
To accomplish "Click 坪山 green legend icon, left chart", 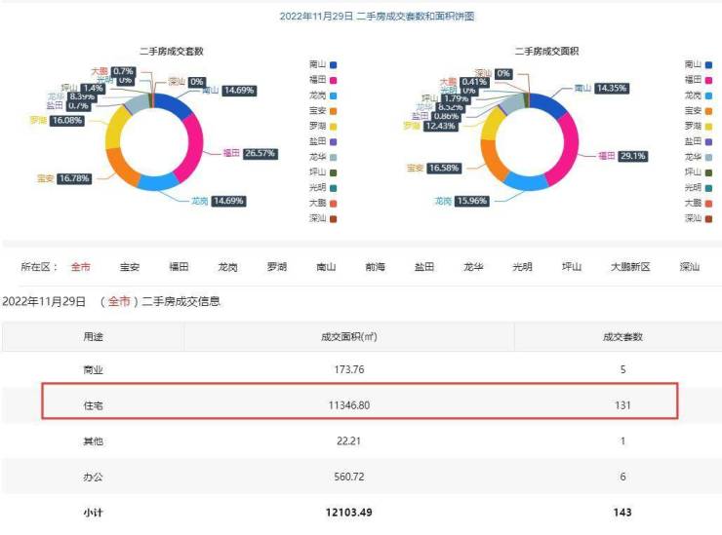I will (x=333, y=172).
